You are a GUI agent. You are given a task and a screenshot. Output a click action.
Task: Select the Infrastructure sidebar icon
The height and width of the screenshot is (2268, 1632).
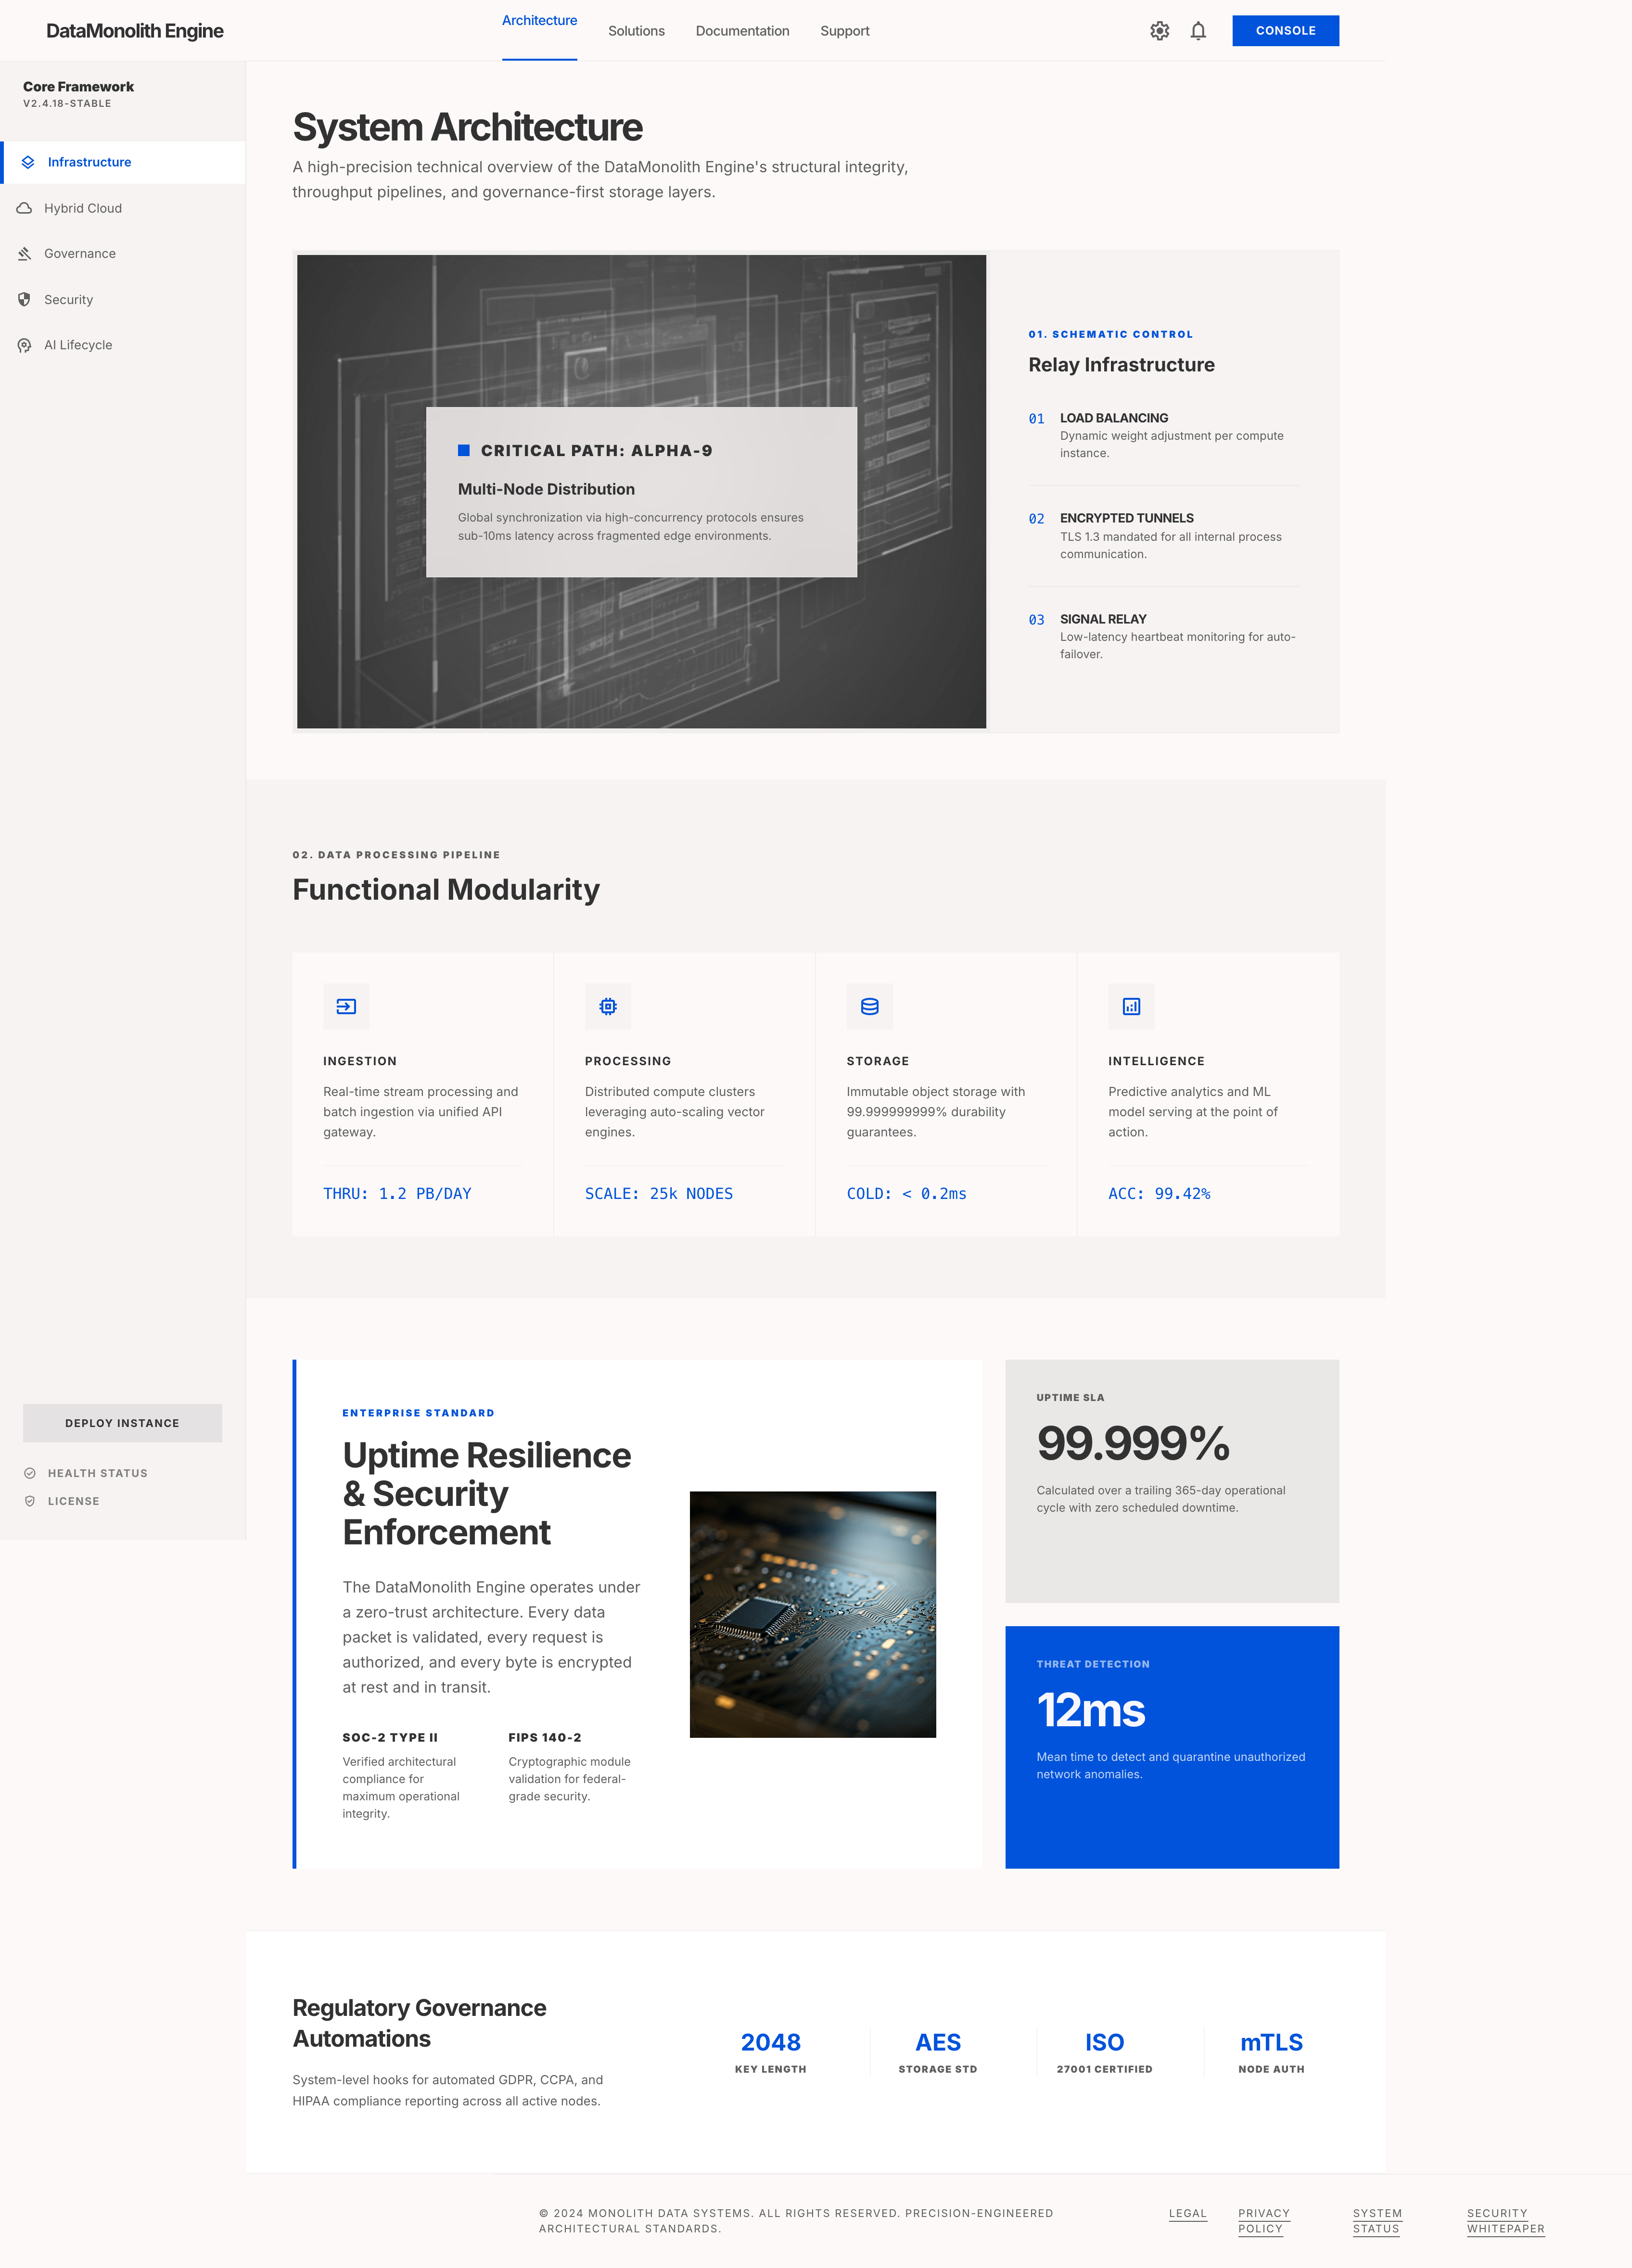(27, 162)
